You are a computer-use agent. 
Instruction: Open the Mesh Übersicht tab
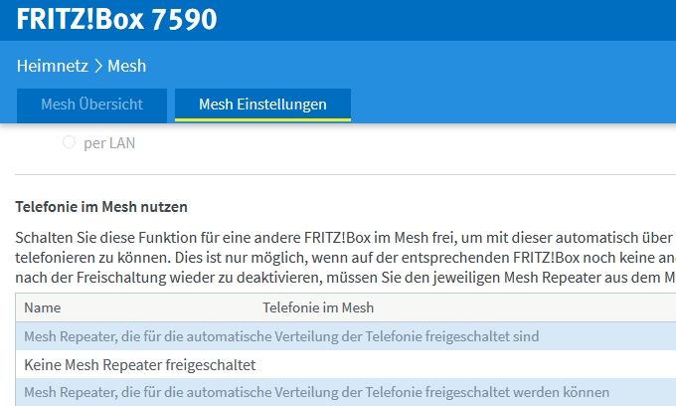[x=91, y=104]
